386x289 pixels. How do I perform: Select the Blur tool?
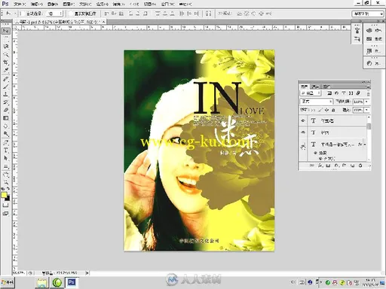click(6, 126)
